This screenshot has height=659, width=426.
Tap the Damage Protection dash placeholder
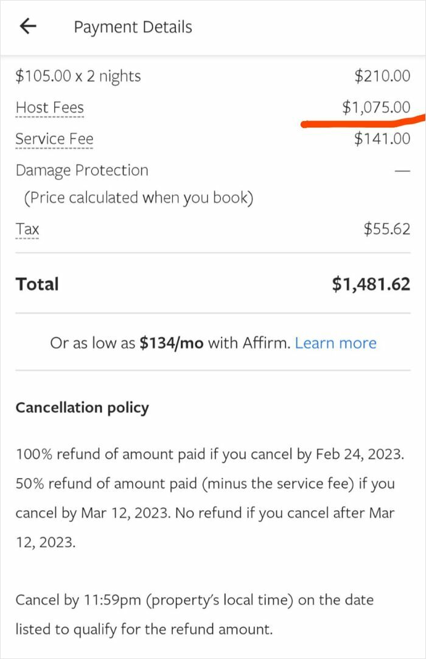[x=402, y=171]
